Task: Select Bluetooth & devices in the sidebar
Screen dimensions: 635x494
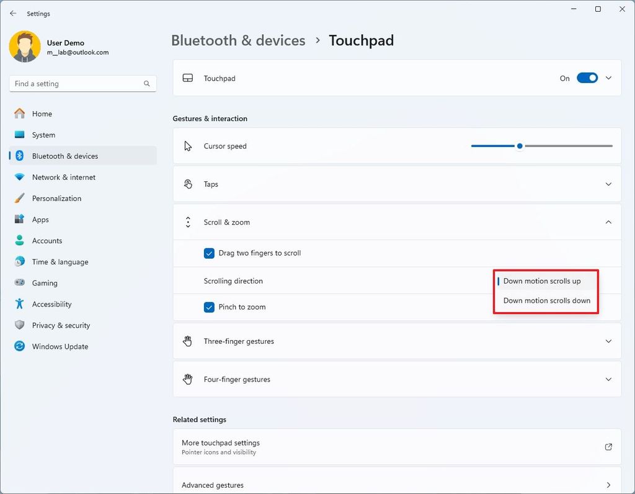Action: click(64, 156)
